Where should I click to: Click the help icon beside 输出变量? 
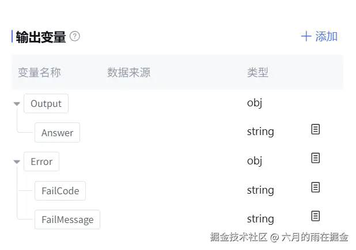coord(75,36)
